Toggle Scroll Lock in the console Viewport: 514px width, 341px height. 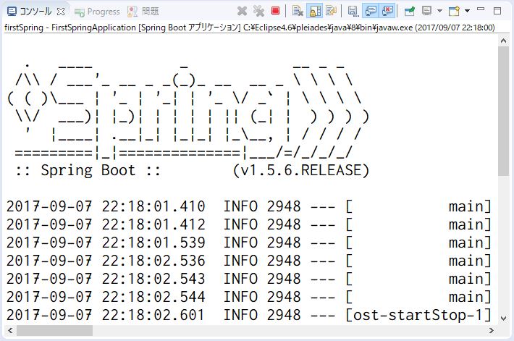pos(315,11)
